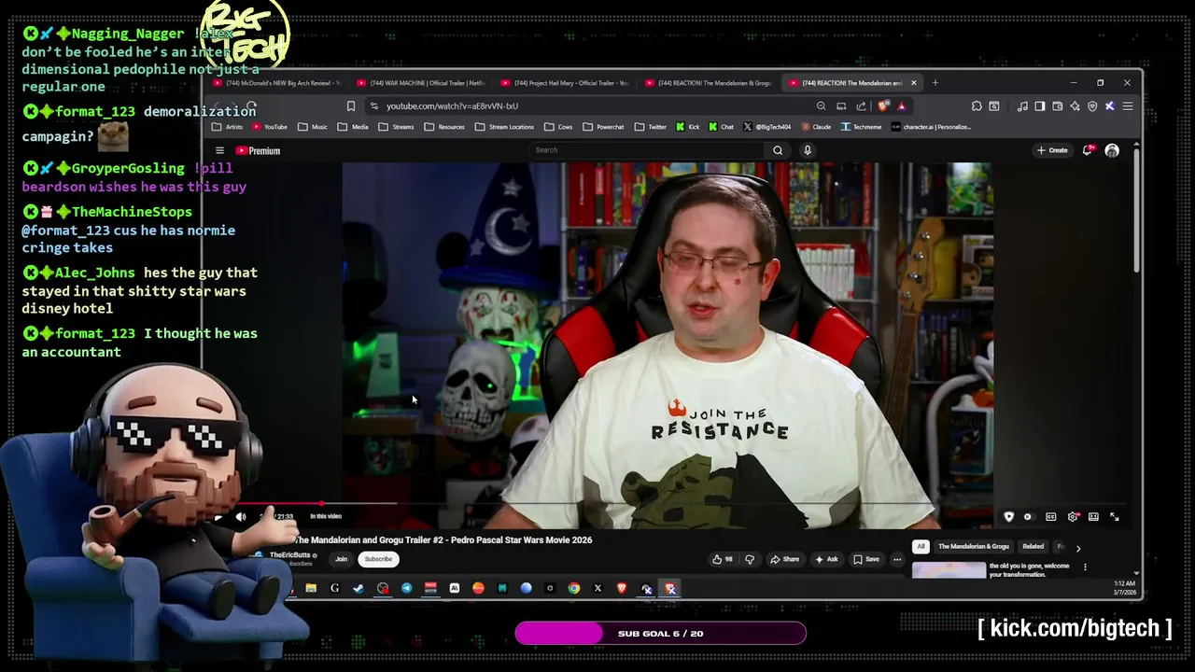Open a new browser tab
The width and height of the screenshot is (1195, 672).
click(935, 83)
